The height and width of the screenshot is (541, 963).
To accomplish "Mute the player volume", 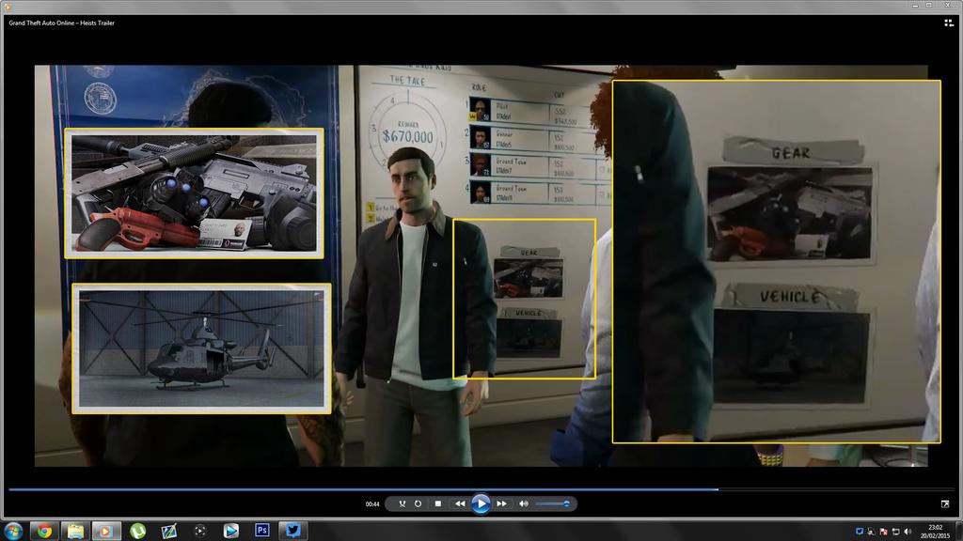I will tap(523, 503).
